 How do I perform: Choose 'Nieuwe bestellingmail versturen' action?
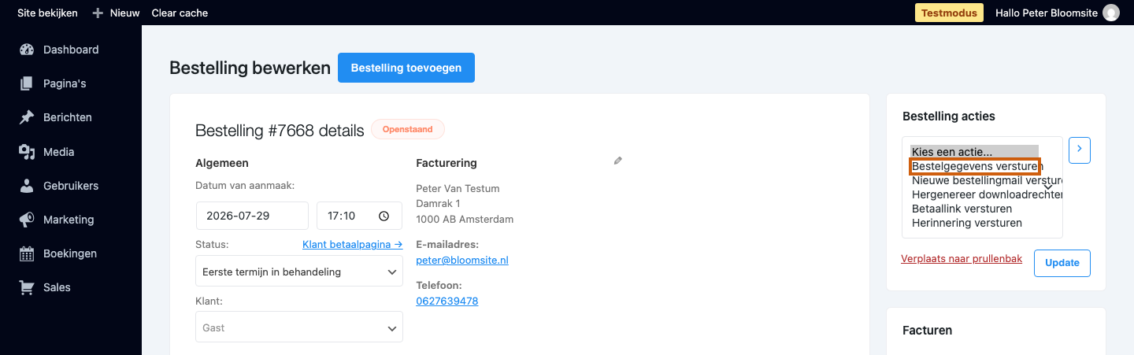point(987,180)
